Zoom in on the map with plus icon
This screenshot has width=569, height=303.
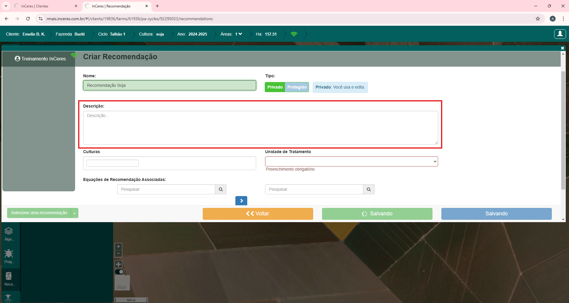click(118, 246)
